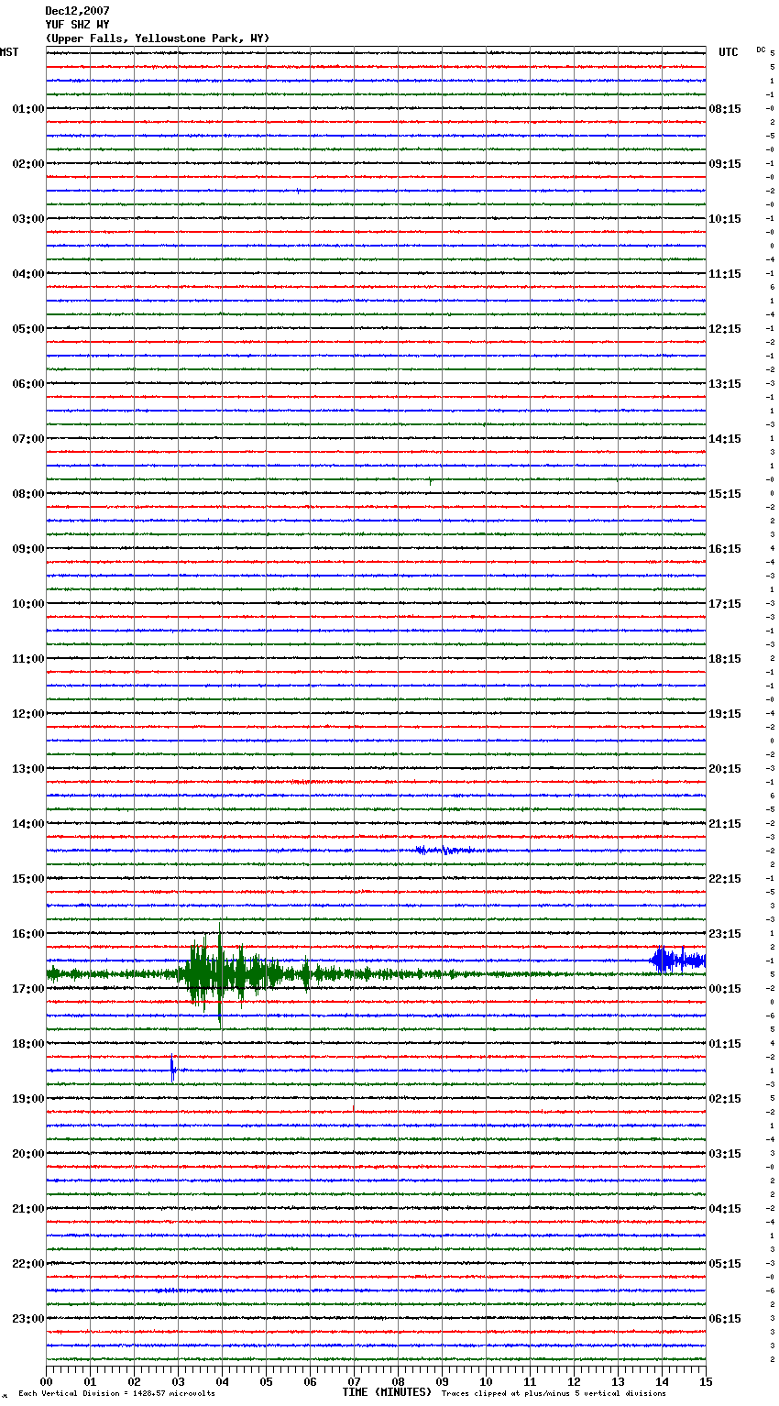
Task: Click the 08:15 UTC time label
Action: 725,109
